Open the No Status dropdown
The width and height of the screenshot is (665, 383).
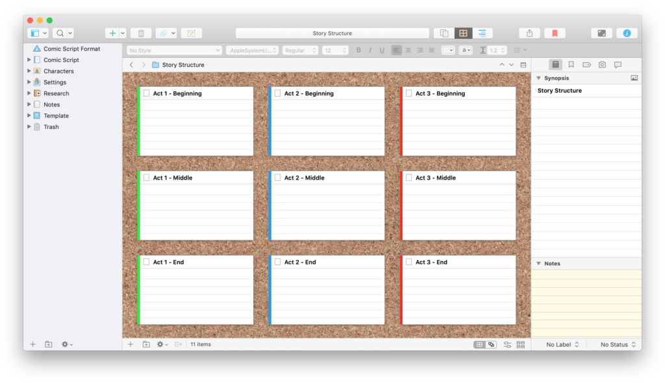click(618, 345)
